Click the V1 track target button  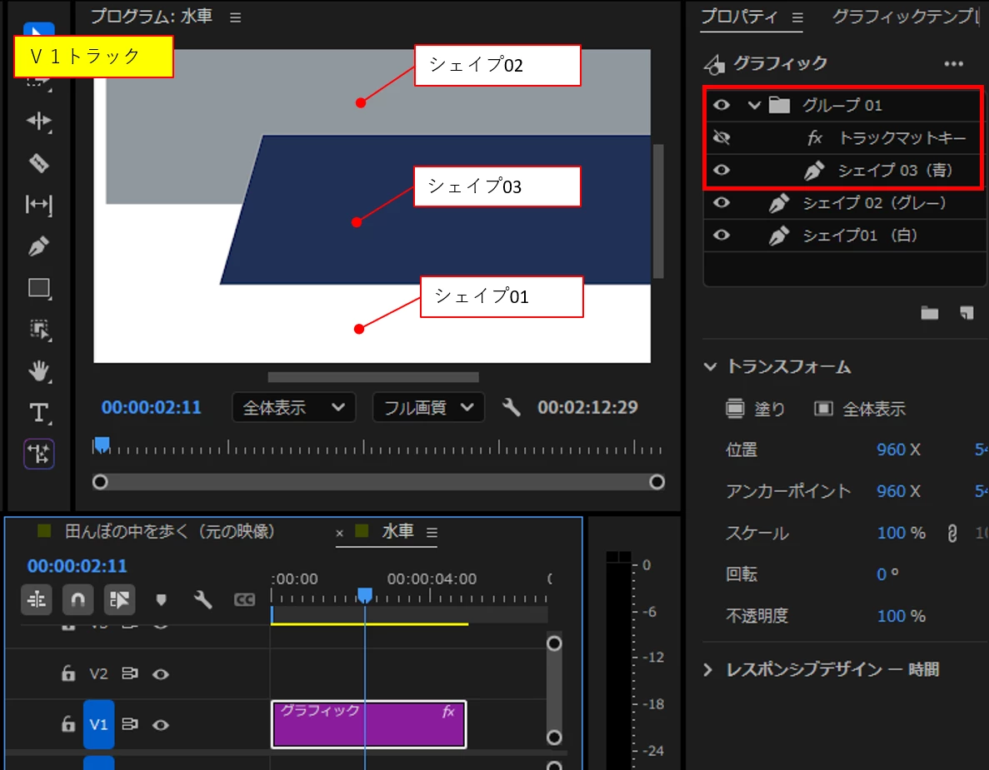coord(98,724)
